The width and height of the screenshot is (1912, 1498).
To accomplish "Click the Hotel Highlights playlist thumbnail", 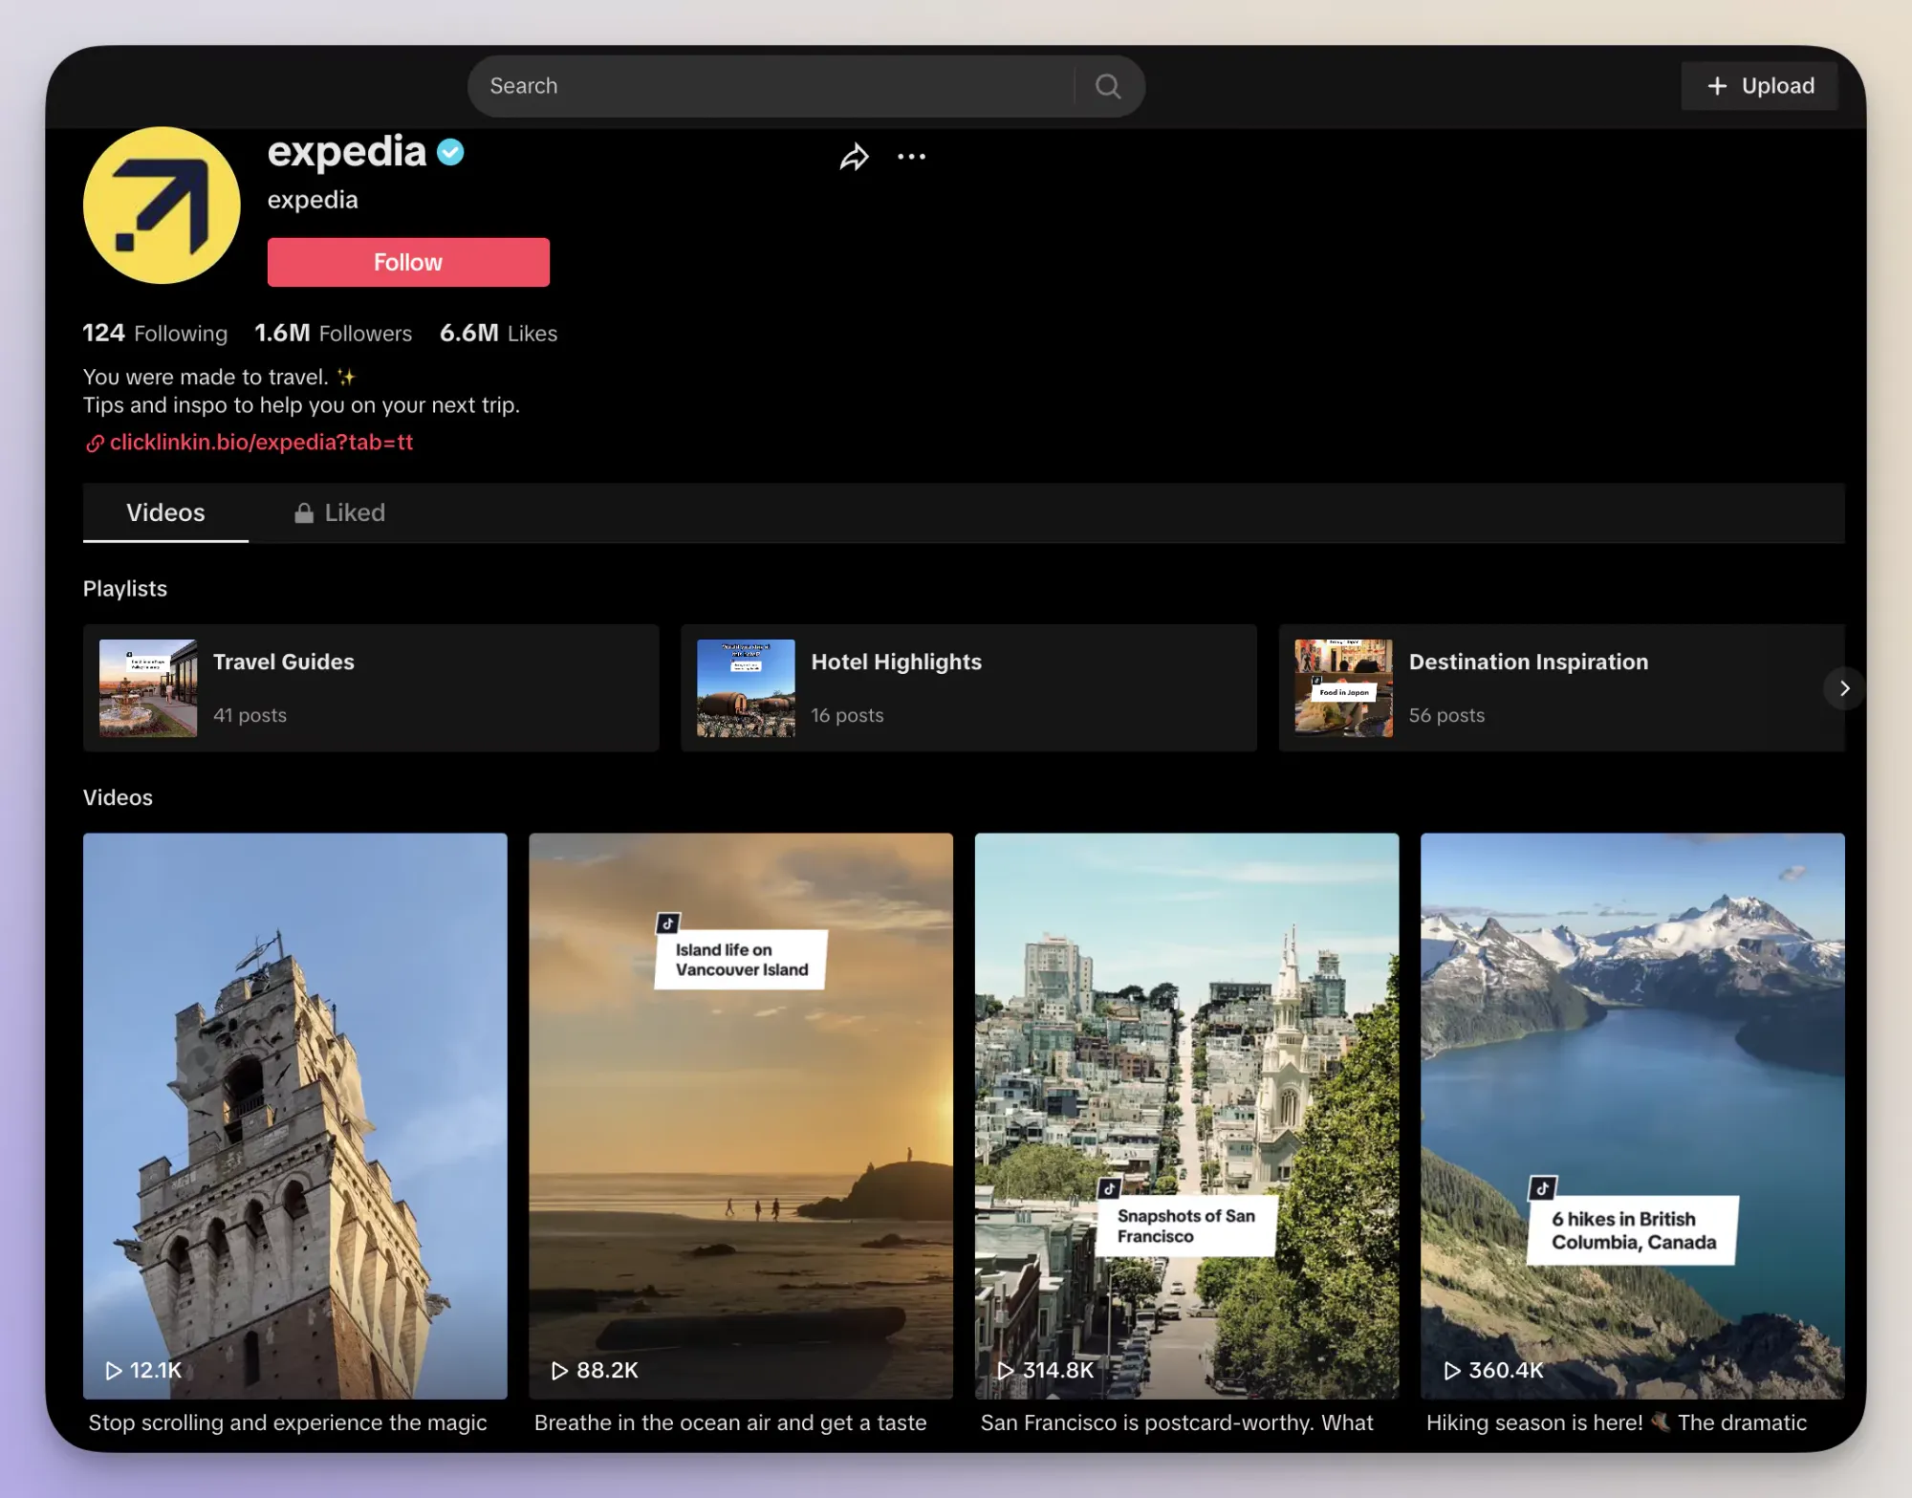I will (746, 688).
